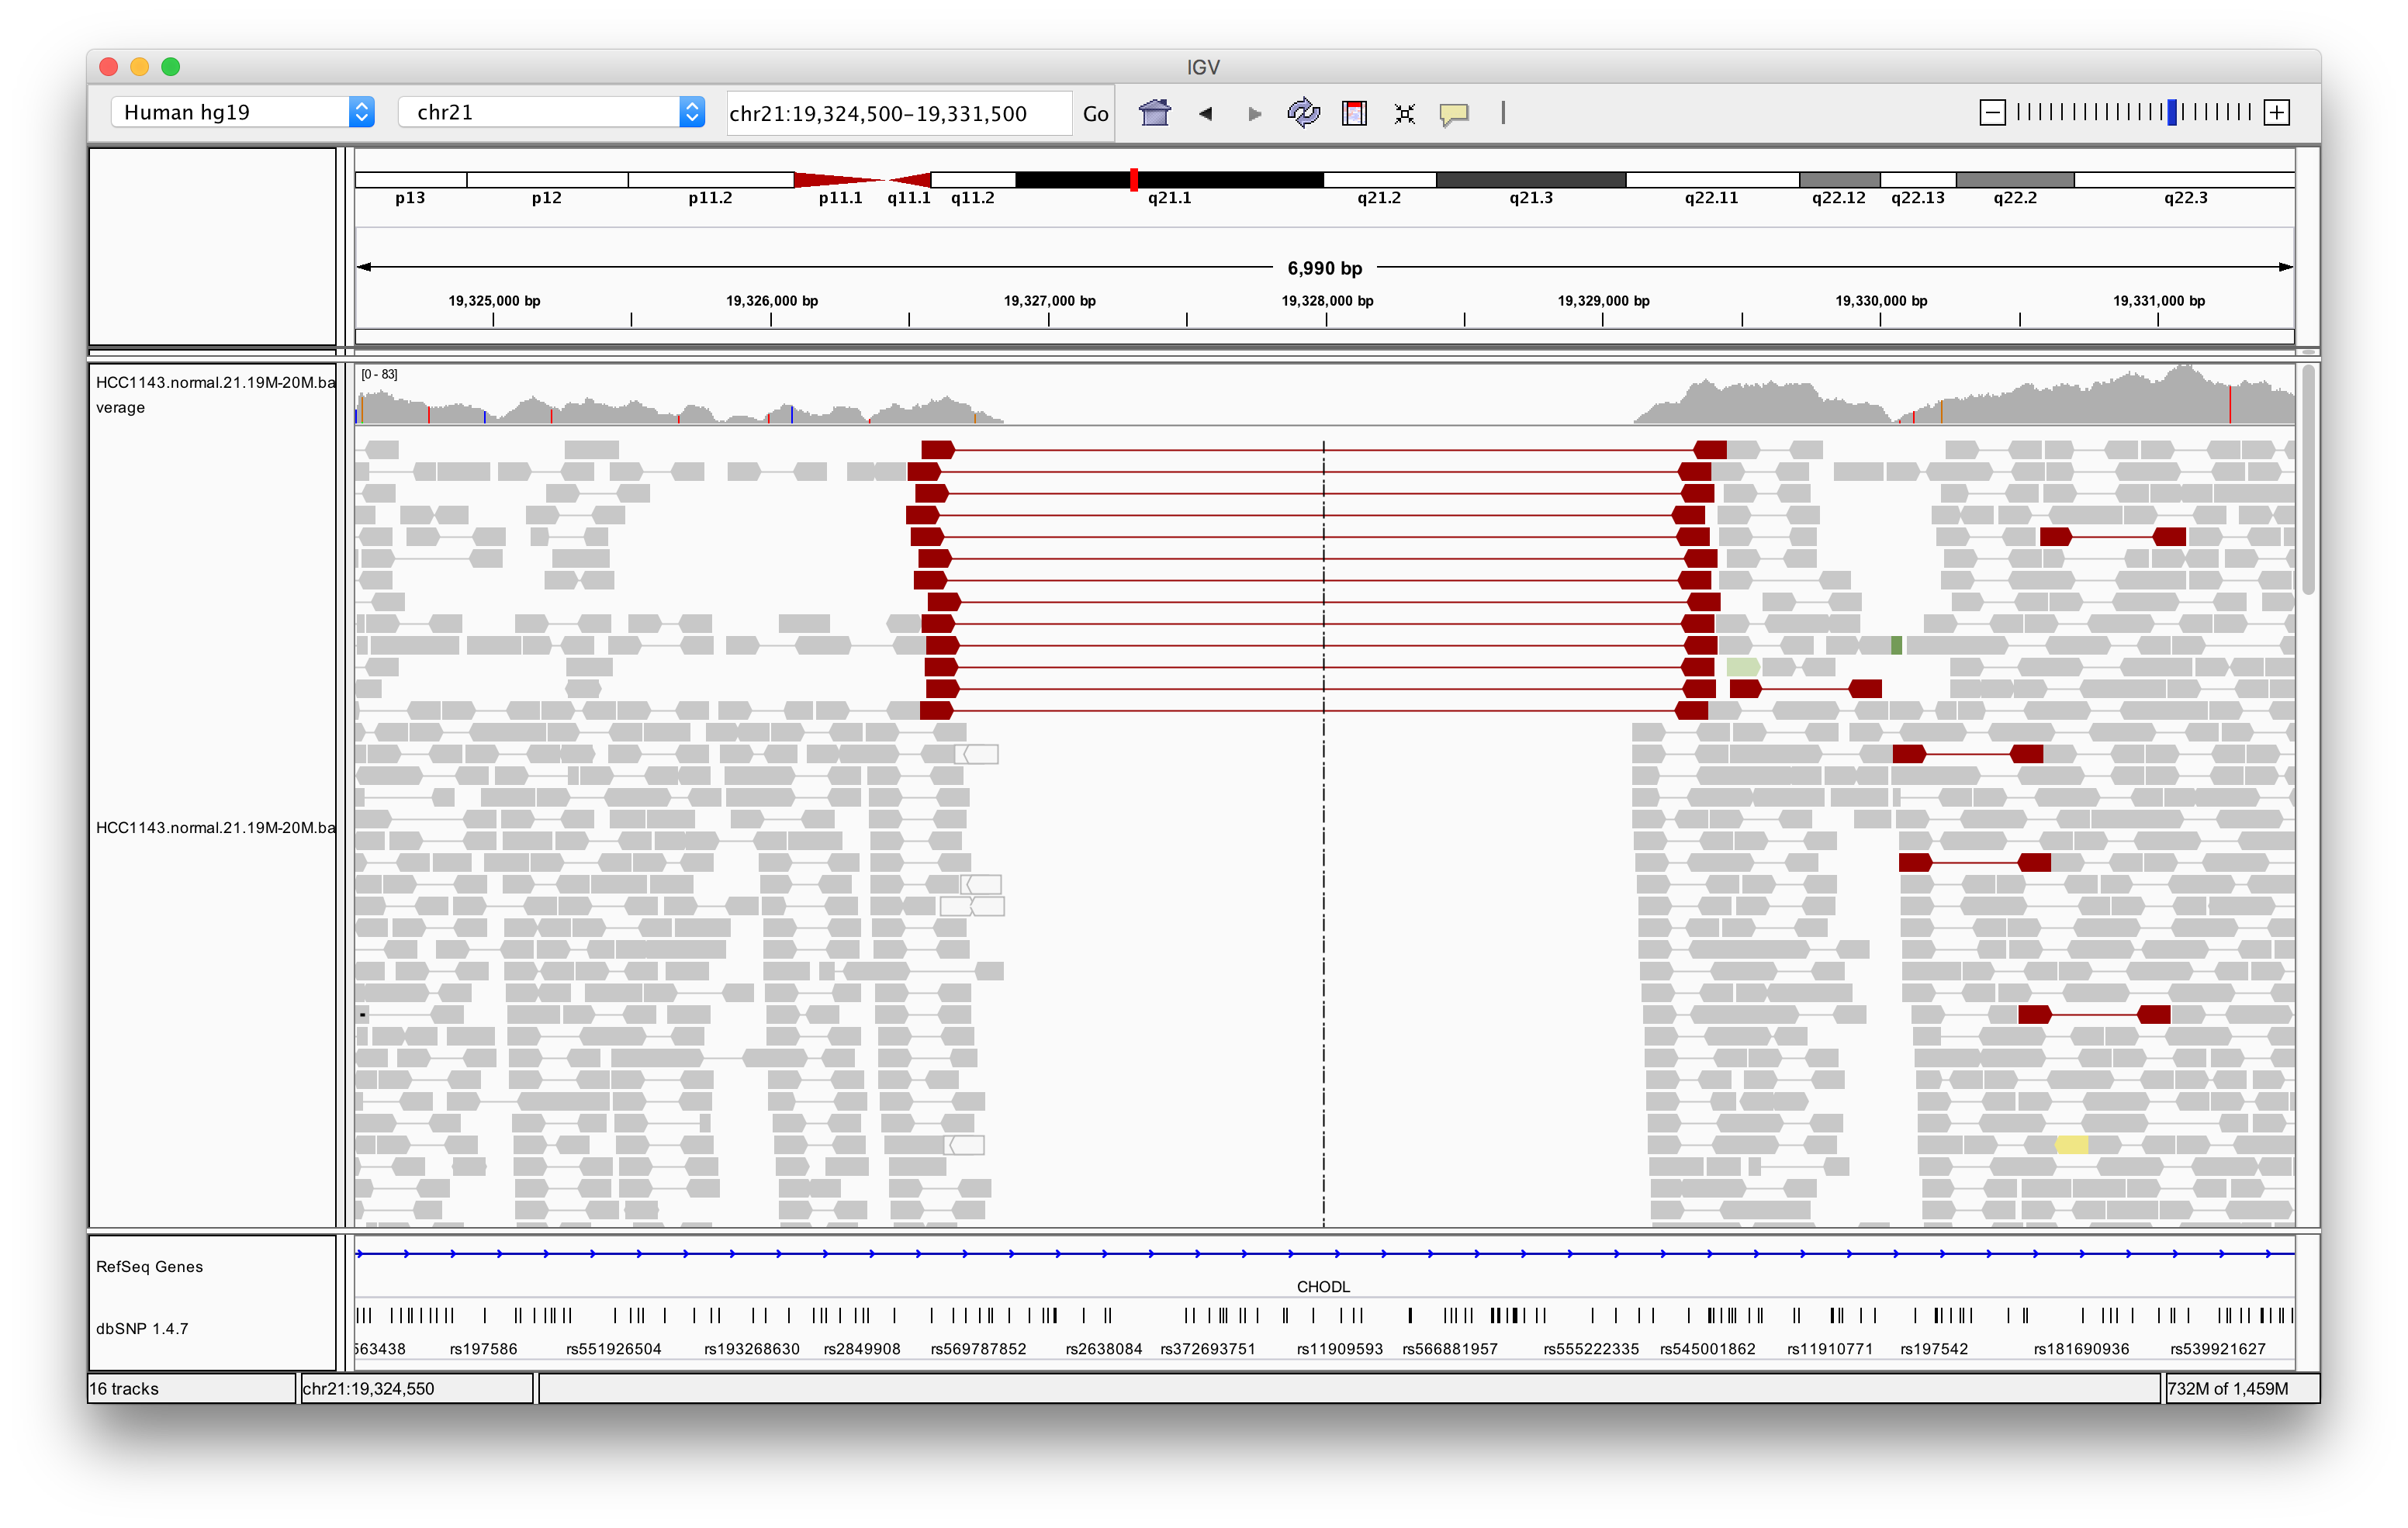This screenshot has width=2408, height=1528.
Task: Click the 19,325,000 bp ruler label
Action: point(494,300)
